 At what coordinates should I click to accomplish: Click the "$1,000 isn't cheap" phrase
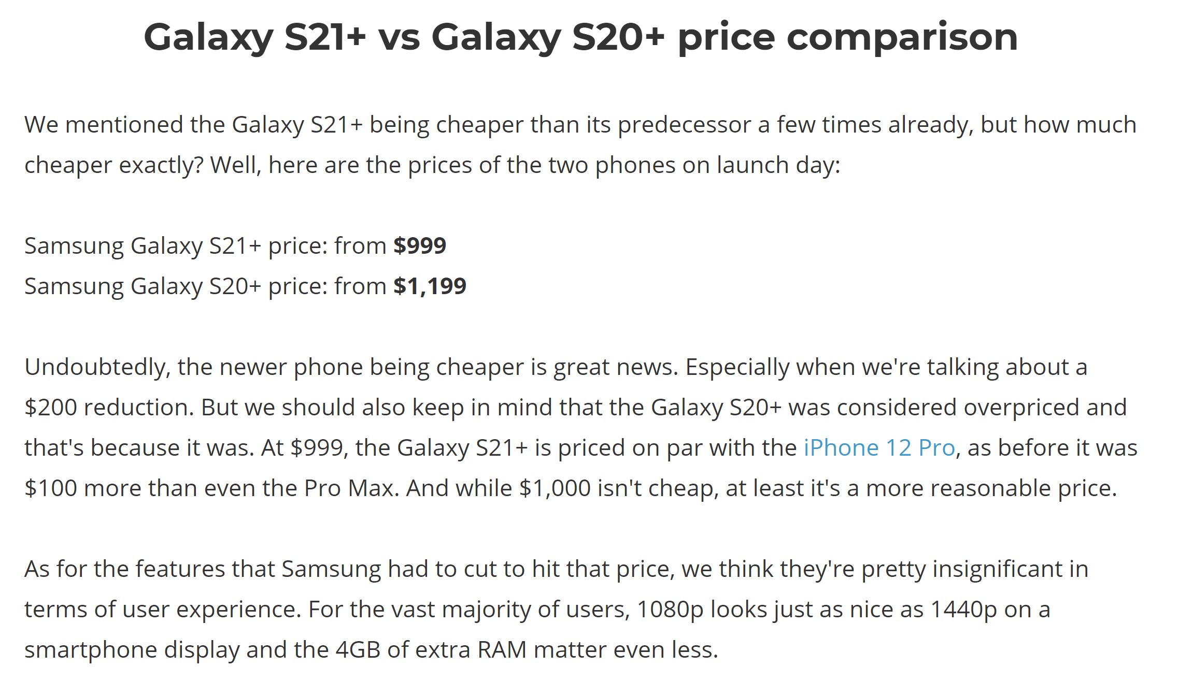[x=618, y=488]
